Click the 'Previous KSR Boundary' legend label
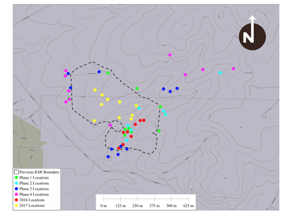294x216 pixels. click(x=39, y=172)
